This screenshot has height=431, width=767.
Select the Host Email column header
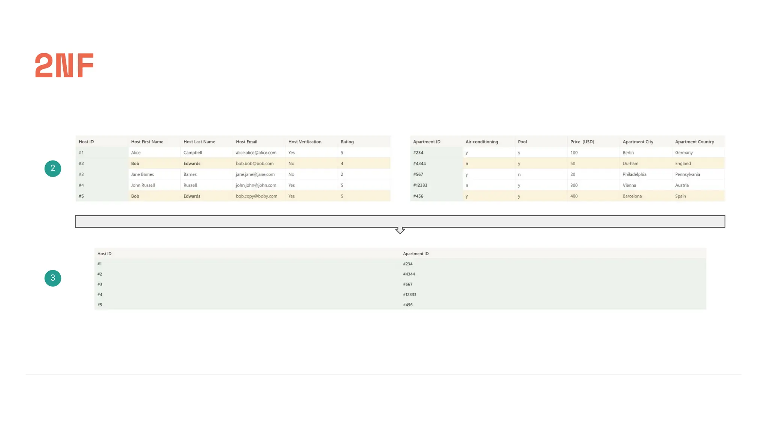pyautogui.click(x=246, y=142)
